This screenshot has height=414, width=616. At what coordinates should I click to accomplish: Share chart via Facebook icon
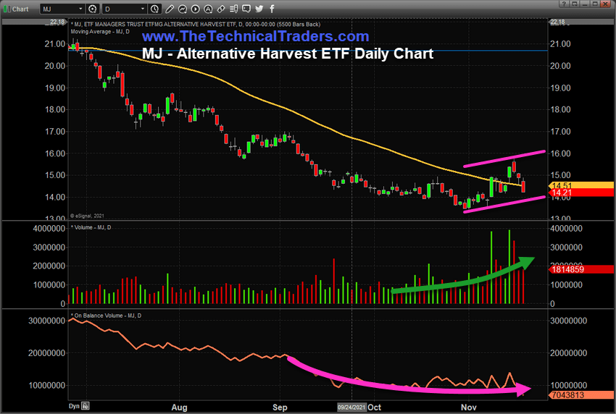pos(272,9)
